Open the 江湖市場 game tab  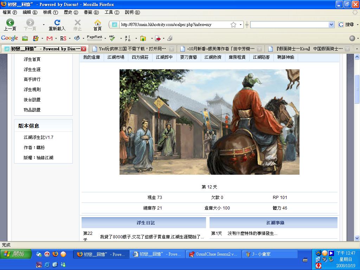[x=116, y=57]
